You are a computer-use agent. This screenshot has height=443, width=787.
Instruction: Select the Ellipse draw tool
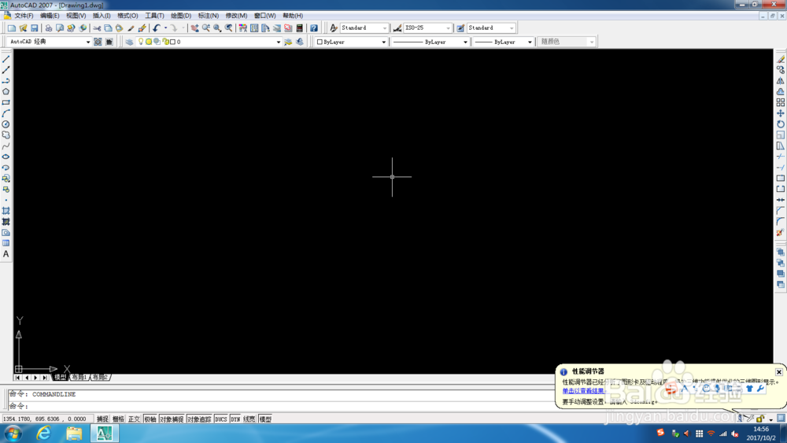tap(6, 157)
